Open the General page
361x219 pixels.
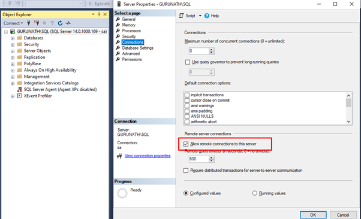[x=128, y=19]
